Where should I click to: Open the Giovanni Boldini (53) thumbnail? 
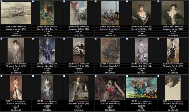click(x=110, y=50)
